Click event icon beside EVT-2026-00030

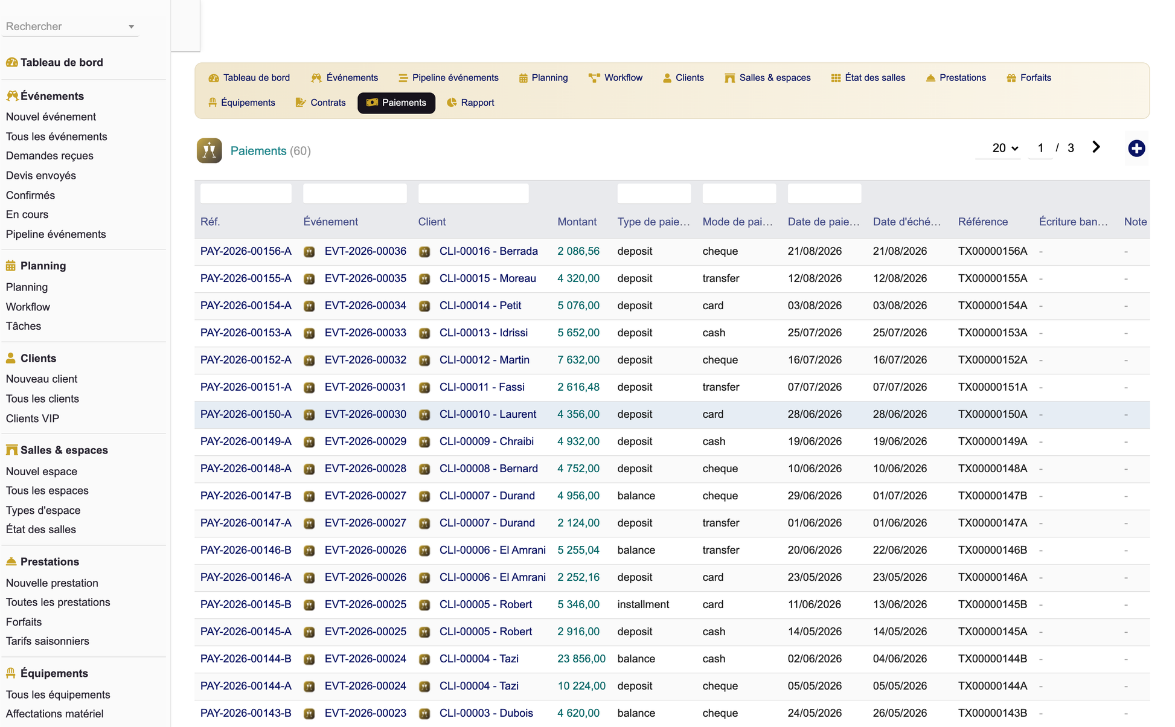click(x=309, y=415)
